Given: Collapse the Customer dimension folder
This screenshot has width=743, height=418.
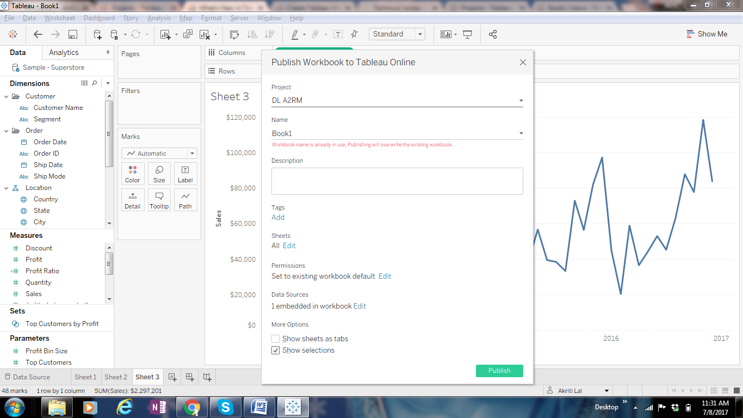Looking at the screenshot, I should 7,96.
